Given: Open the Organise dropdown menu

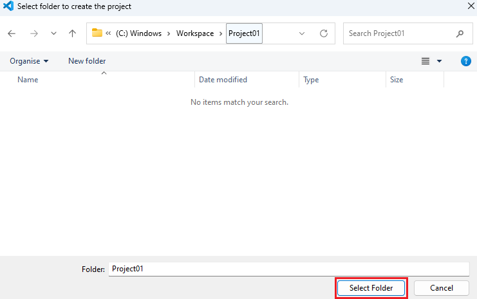Looking at the screenshot, I should (x=29, y=61).
